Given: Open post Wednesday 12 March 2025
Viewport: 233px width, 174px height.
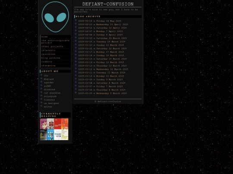Looking at the screenshot, I should pyautogui.click(x=103, y=69).
